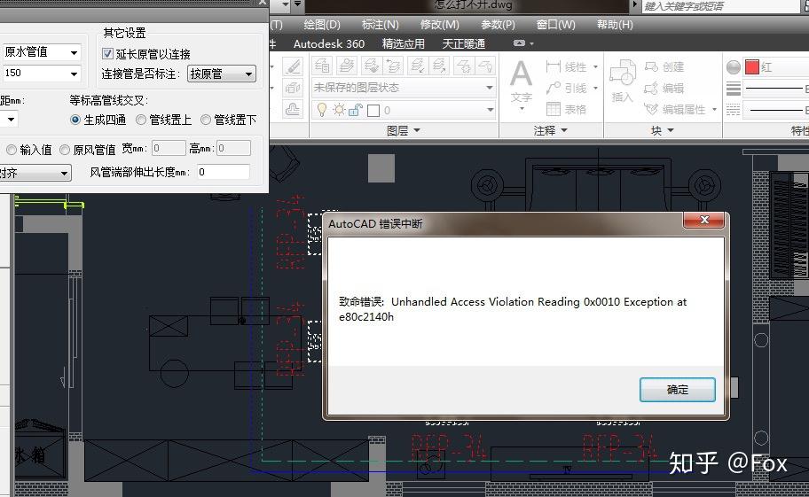Click the layer properties icon at row start

(x=323, y=66)
